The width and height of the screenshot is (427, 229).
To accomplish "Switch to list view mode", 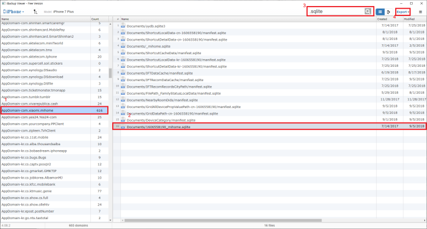I will (380, 12).
